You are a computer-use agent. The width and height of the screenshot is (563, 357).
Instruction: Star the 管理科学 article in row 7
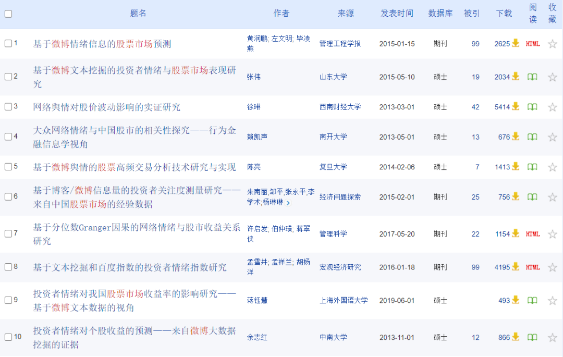click(x=552, y=234)
